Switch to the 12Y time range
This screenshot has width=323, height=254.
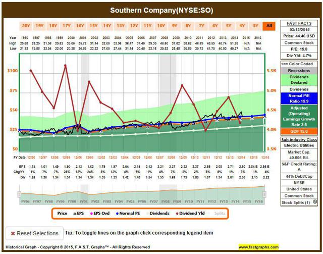(x=134, y=26)
